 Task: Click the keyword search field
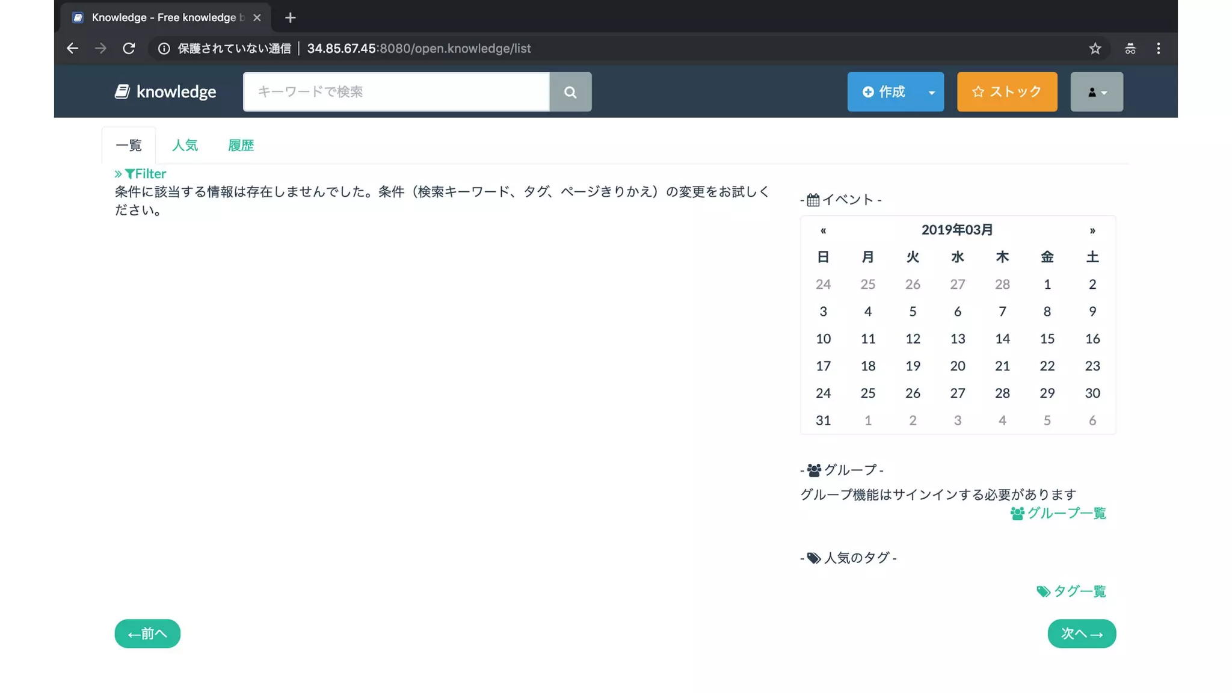[x=396, y=92]
